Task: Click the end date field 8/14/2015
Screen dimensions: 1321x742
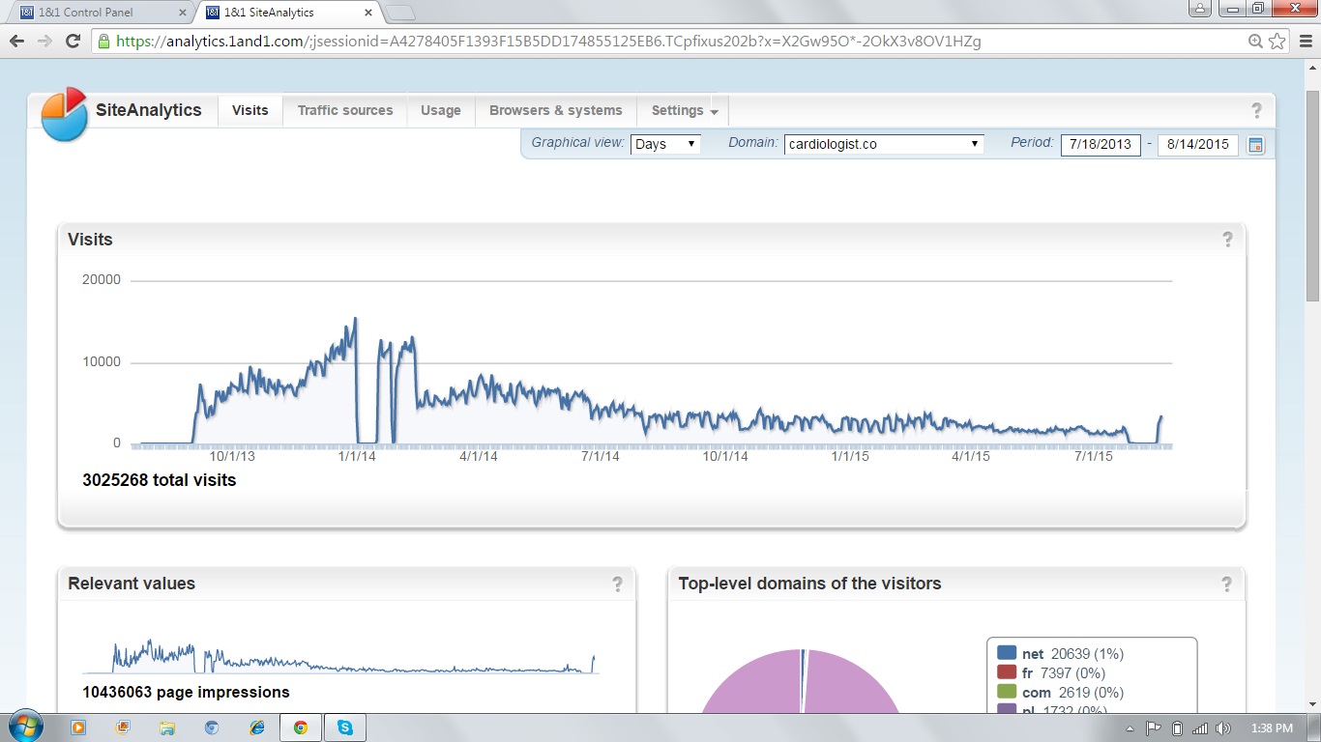Action: 1198,144
